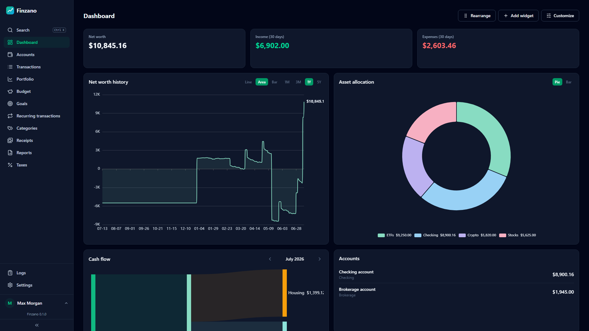Click the Search magnifier icon in sidebar
This screenshot has height=331, width=589.
click(x=10, y=30)
